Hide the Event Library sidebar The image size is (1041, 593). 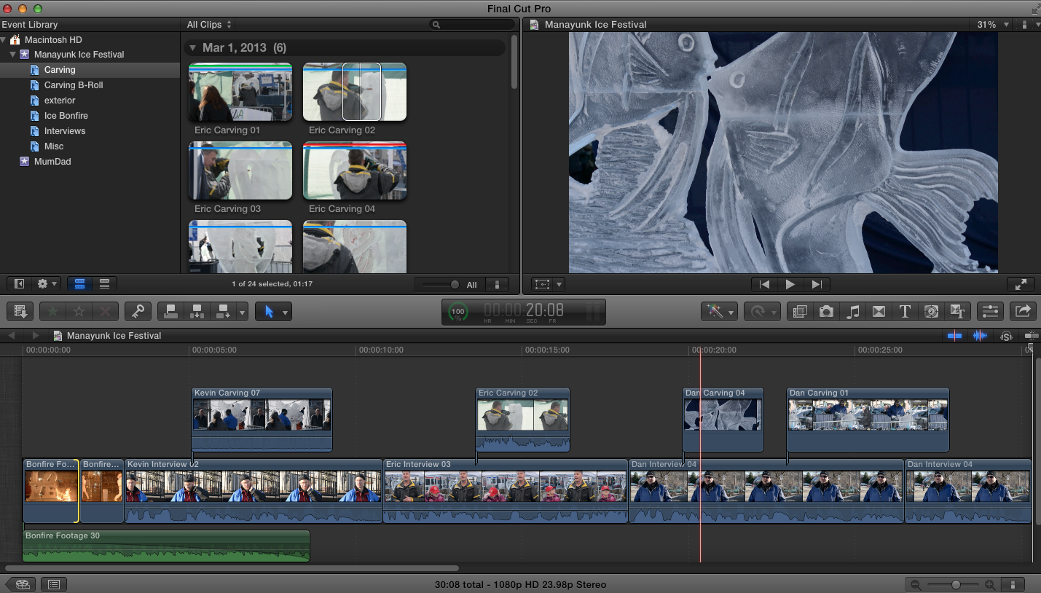[x=20, y=284]
